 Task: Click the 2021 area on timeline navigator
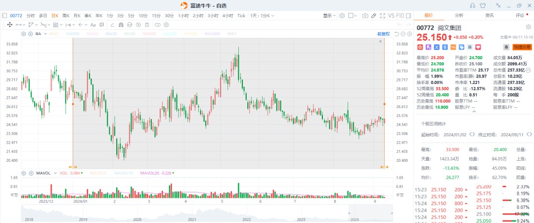(x=192, y=219)
